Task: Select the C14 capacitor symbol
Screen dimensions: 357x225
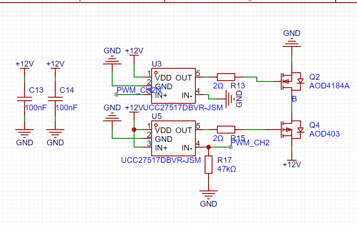Action: [55, 99]
